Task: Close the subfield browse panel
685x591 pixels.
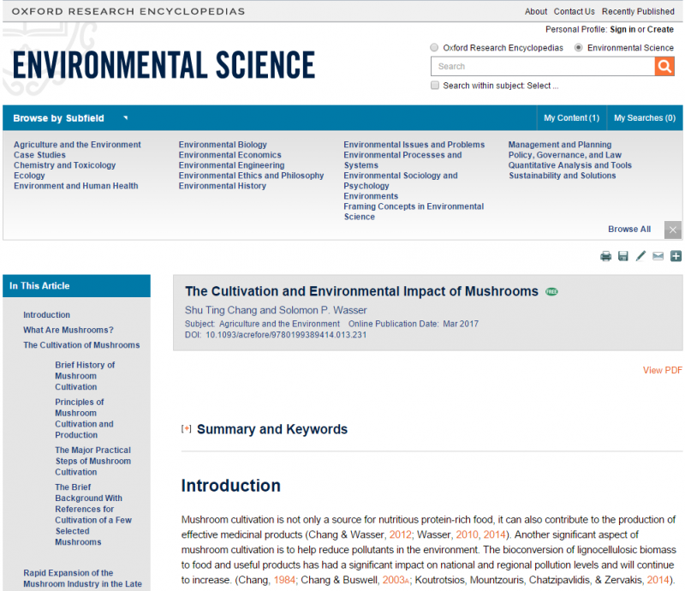Action: point(673,230)
